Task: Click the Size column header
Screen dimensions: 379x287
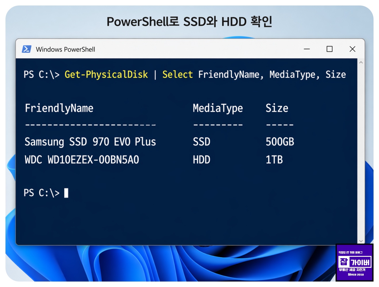Action: coord(277,108)
